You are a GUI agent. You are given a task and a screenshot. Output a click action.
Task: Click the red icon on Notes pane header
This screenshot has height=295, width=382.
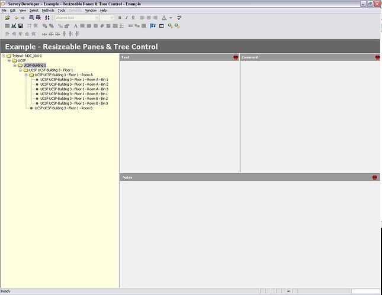pos(375,177)
